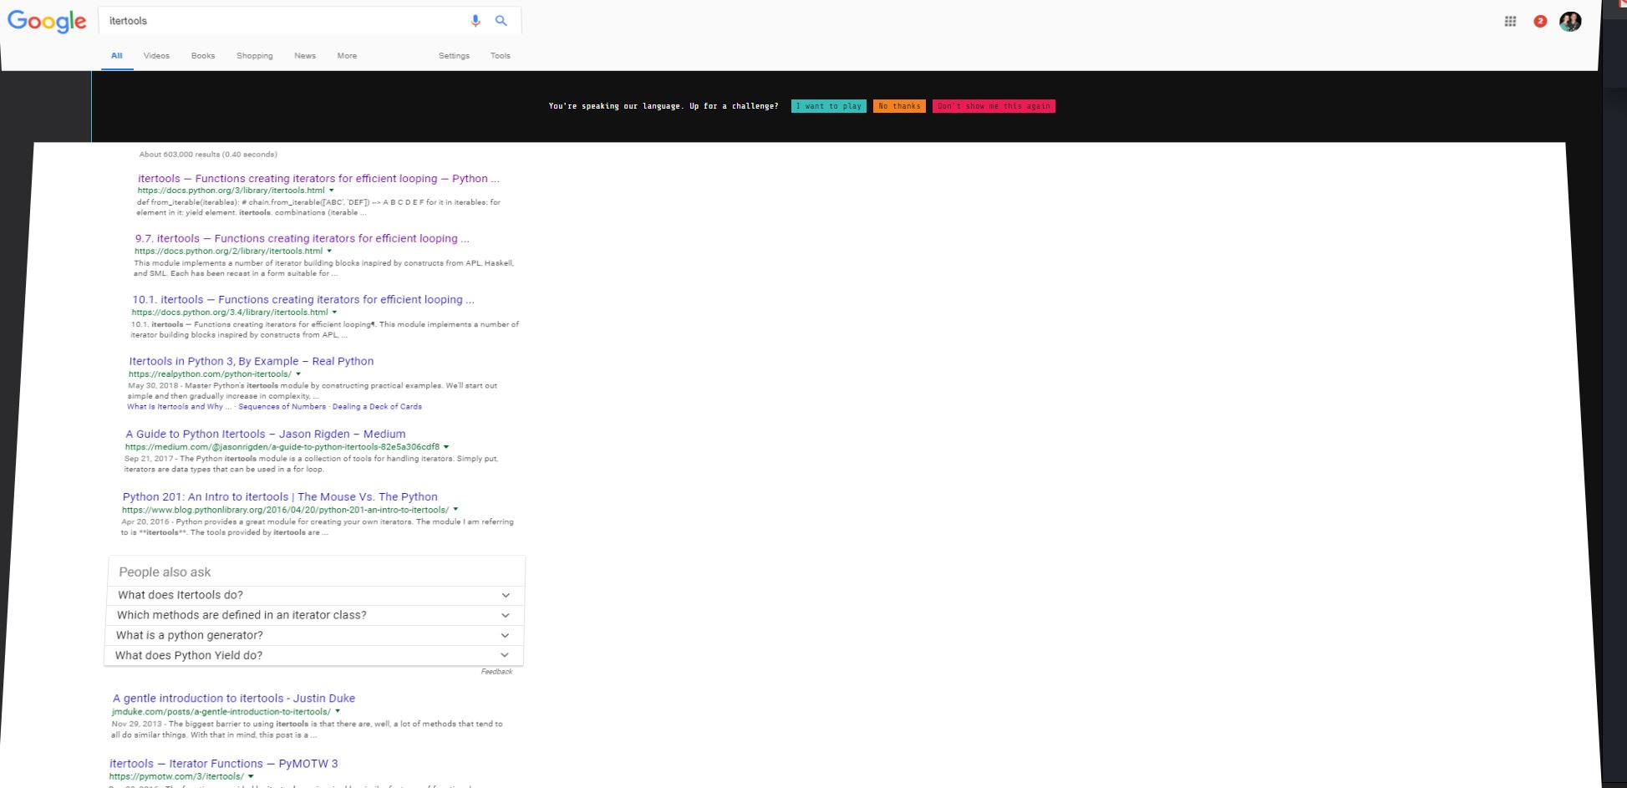This screenshot has width=1627, height=788.
Task: Click the 'About 603,000 results' count text
Action: (208, 155)
